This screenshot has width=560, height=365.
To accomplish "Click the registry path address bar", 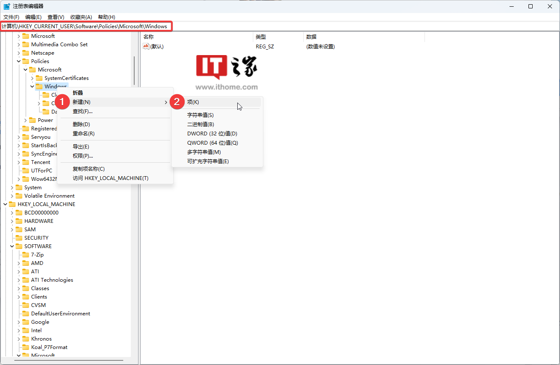I will [295, 26].
